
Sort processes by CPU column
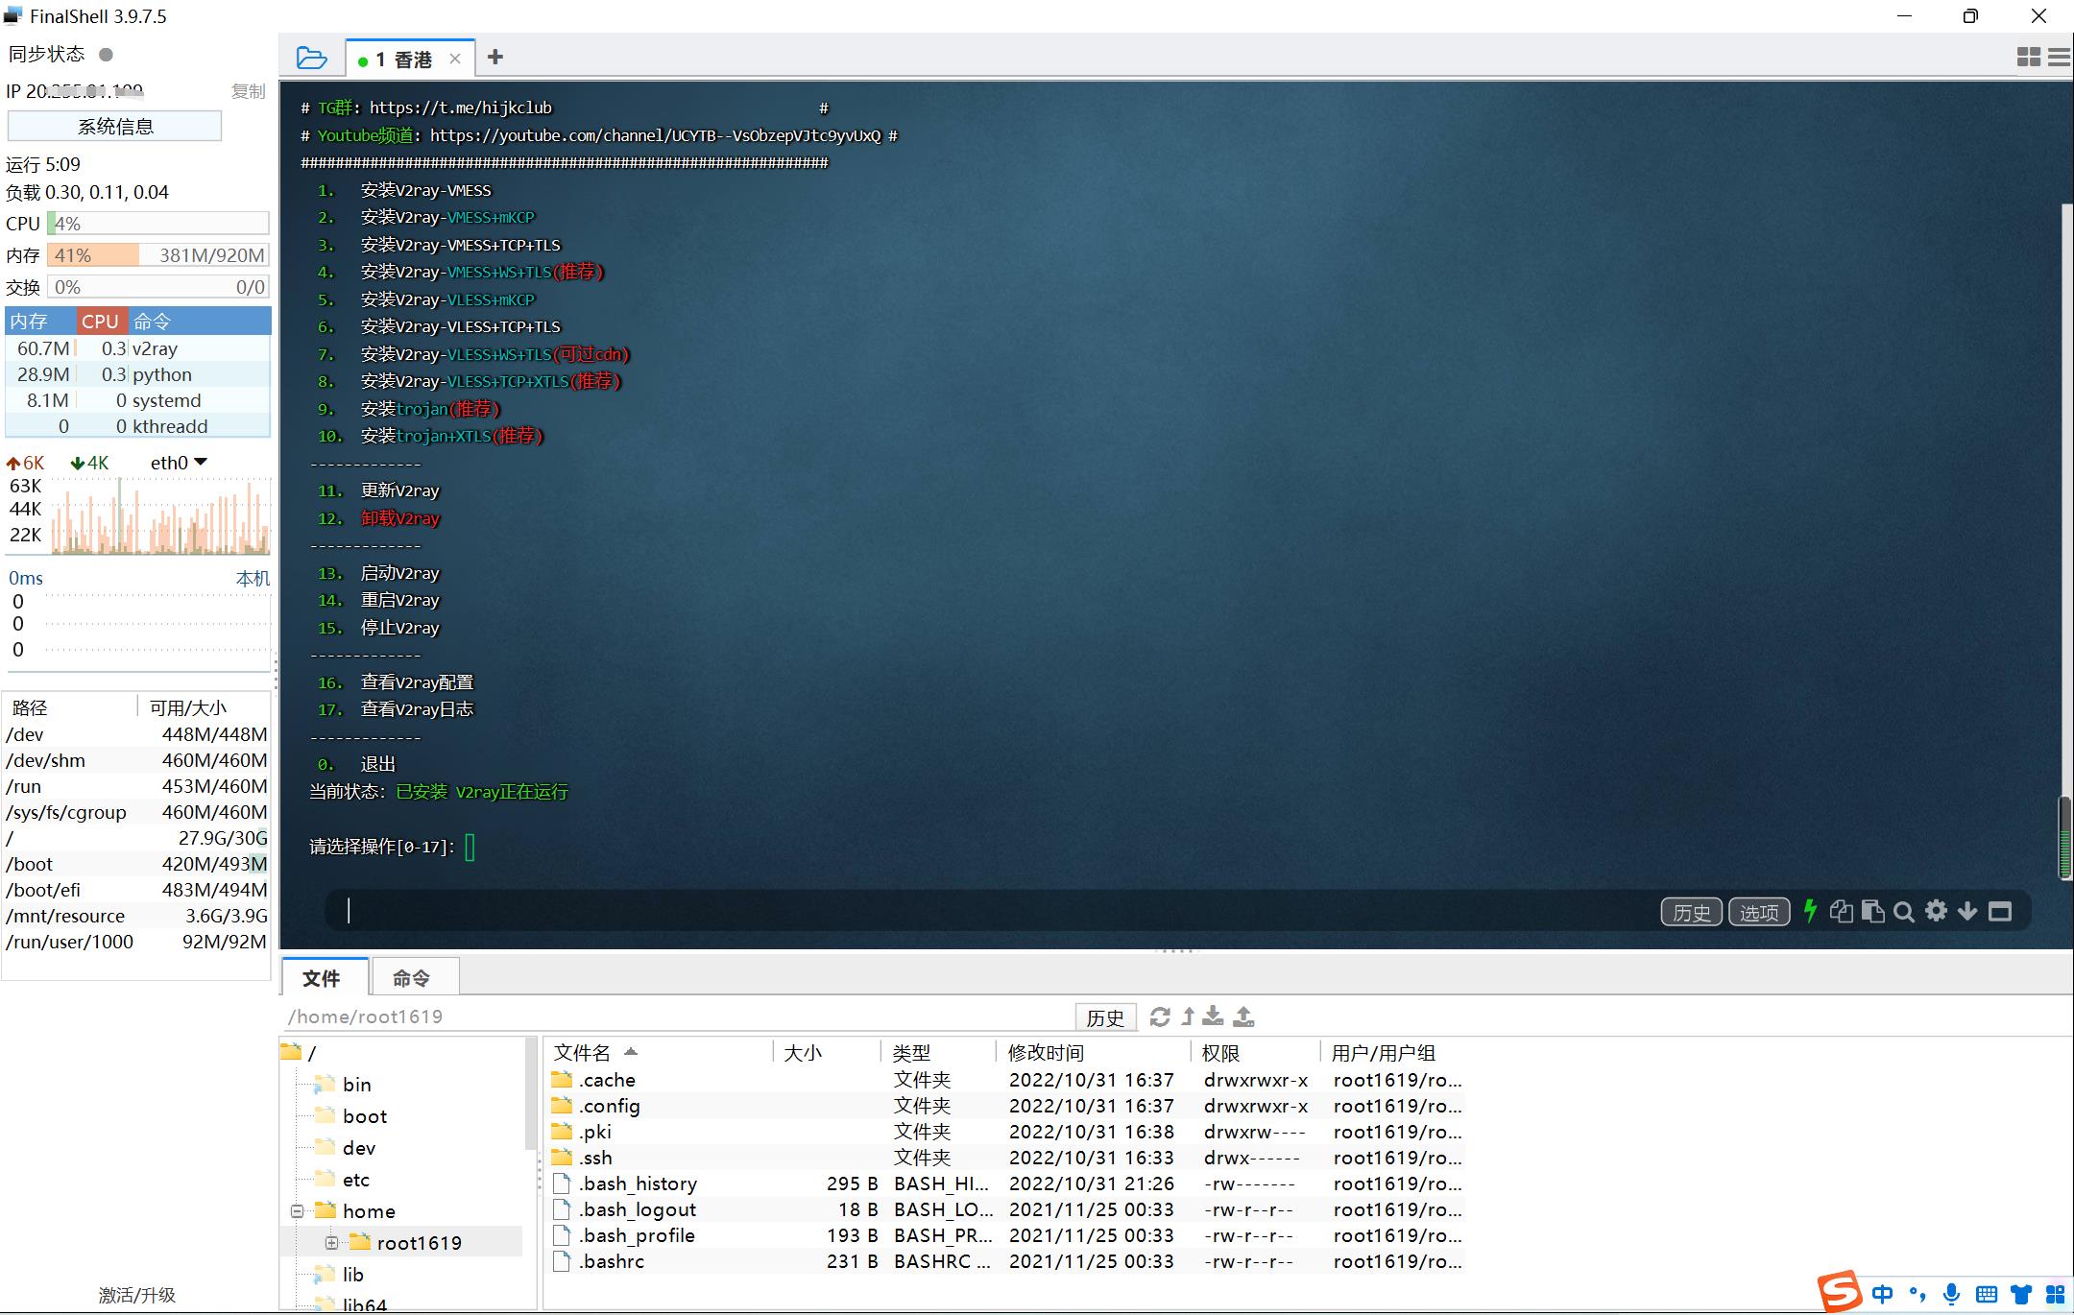(101, 322)
